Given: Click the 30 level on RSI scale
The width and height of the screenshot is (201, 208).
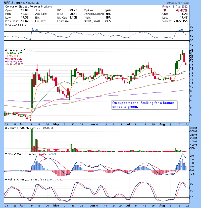Looking at the screenshot, I should pos(192,40).
